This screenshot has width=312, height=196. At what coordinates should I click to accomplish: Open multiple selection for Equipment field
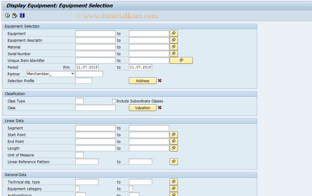tap(173, 33)
